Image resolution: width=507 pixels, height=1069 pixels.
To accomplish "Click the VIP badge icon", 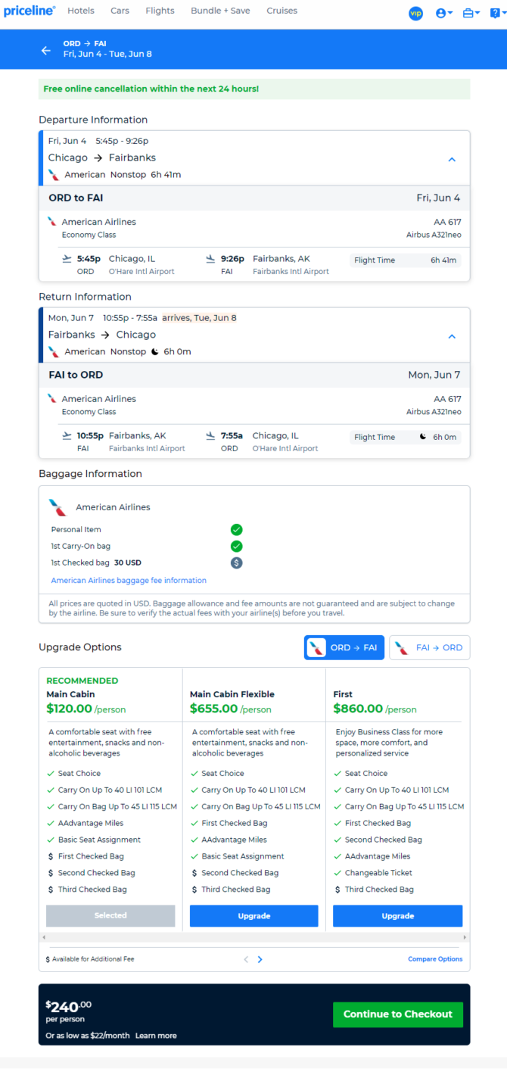I will [415, 13].
